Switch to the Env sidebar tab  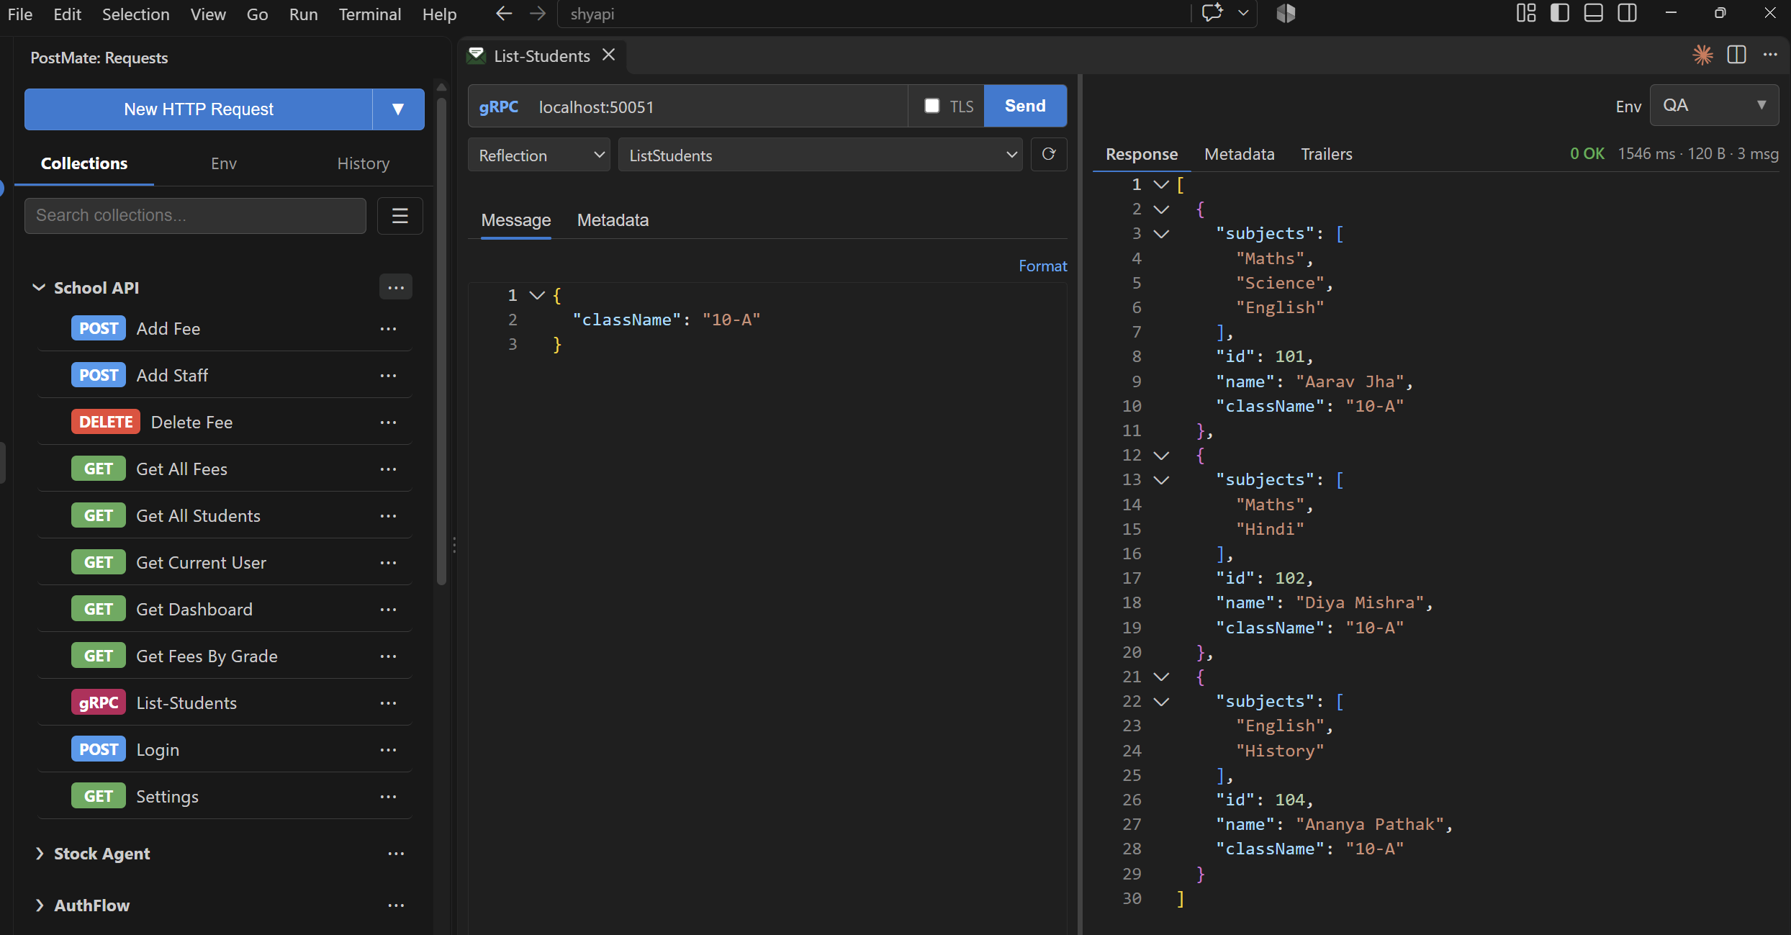224,163
